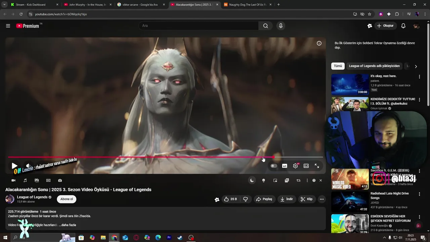Screen dimensions: 430x242
Task: Take a screenshot with camera icon
Action: coord(60,180)
